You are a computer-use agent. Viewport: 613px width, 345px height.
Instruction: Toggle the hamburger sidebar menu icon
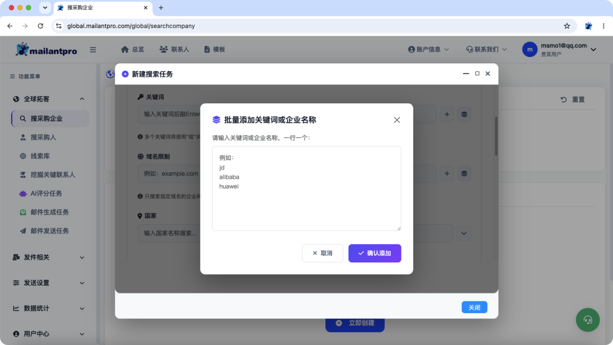[93, 49]
